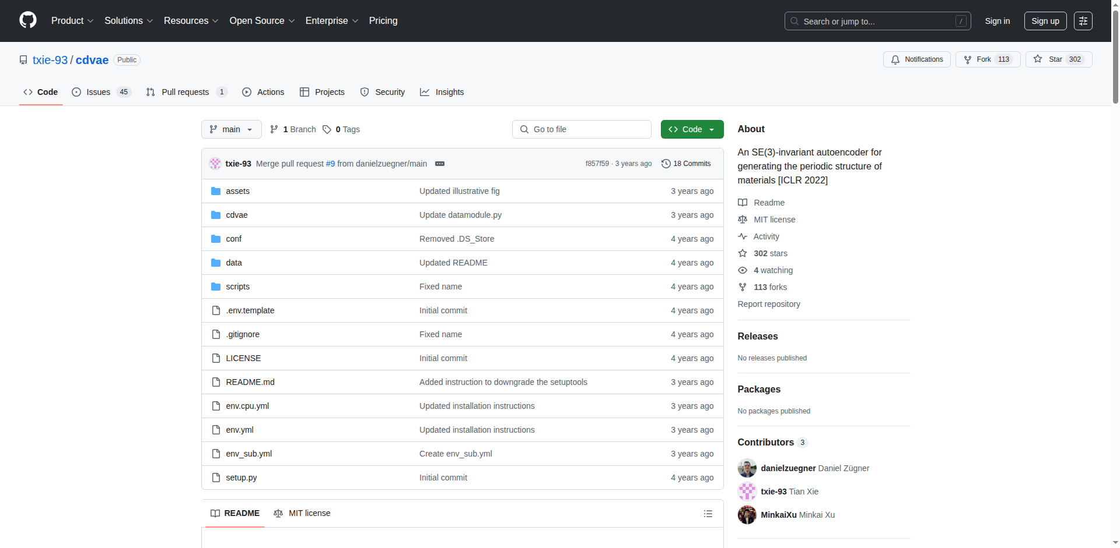
Task: Expand commit message ellipsis icon
Action: 440,164
